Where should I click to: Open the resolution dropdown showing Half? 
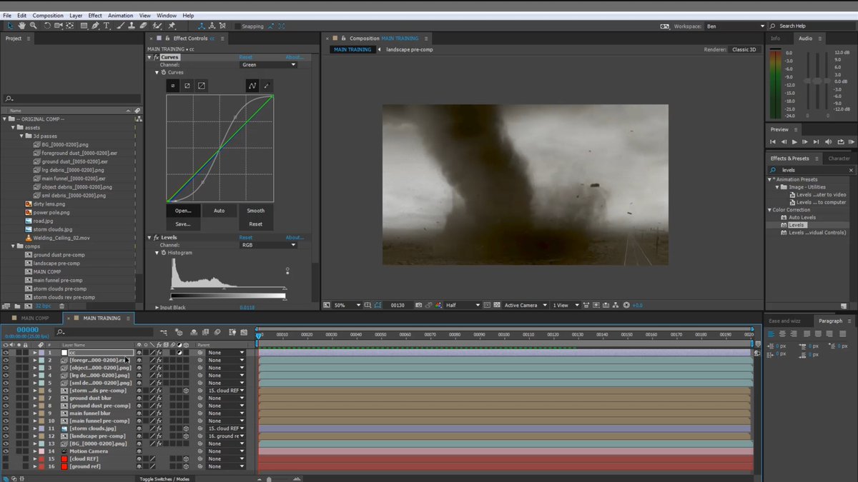[x=463, y=305]
